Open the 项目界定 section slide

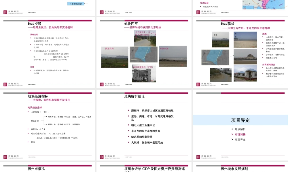[x=240, y=125]
